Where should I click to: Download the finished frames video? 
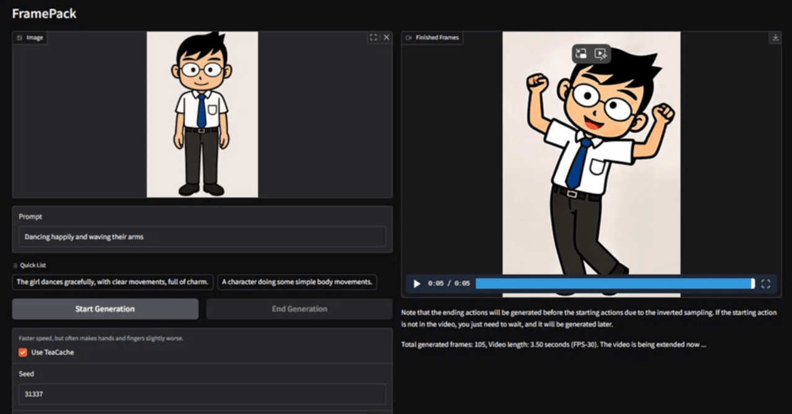(x=775, y=38)
